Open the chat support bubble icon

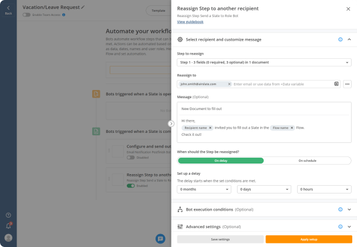(x=160, y=239)
